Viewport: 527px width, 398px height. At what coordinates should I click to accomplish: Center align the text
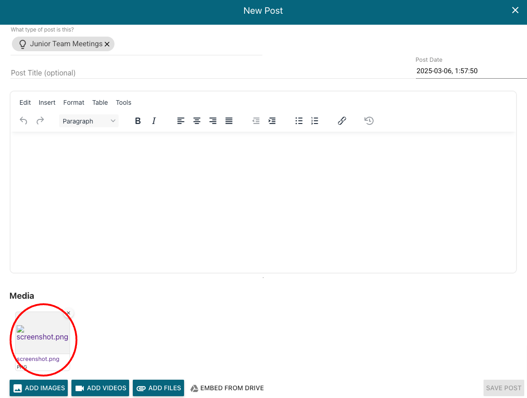click(x=197, y=121)
